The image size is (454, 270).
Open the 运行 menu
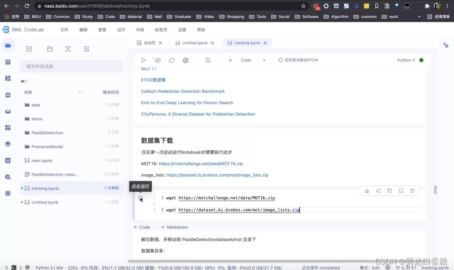pos(121,29)
